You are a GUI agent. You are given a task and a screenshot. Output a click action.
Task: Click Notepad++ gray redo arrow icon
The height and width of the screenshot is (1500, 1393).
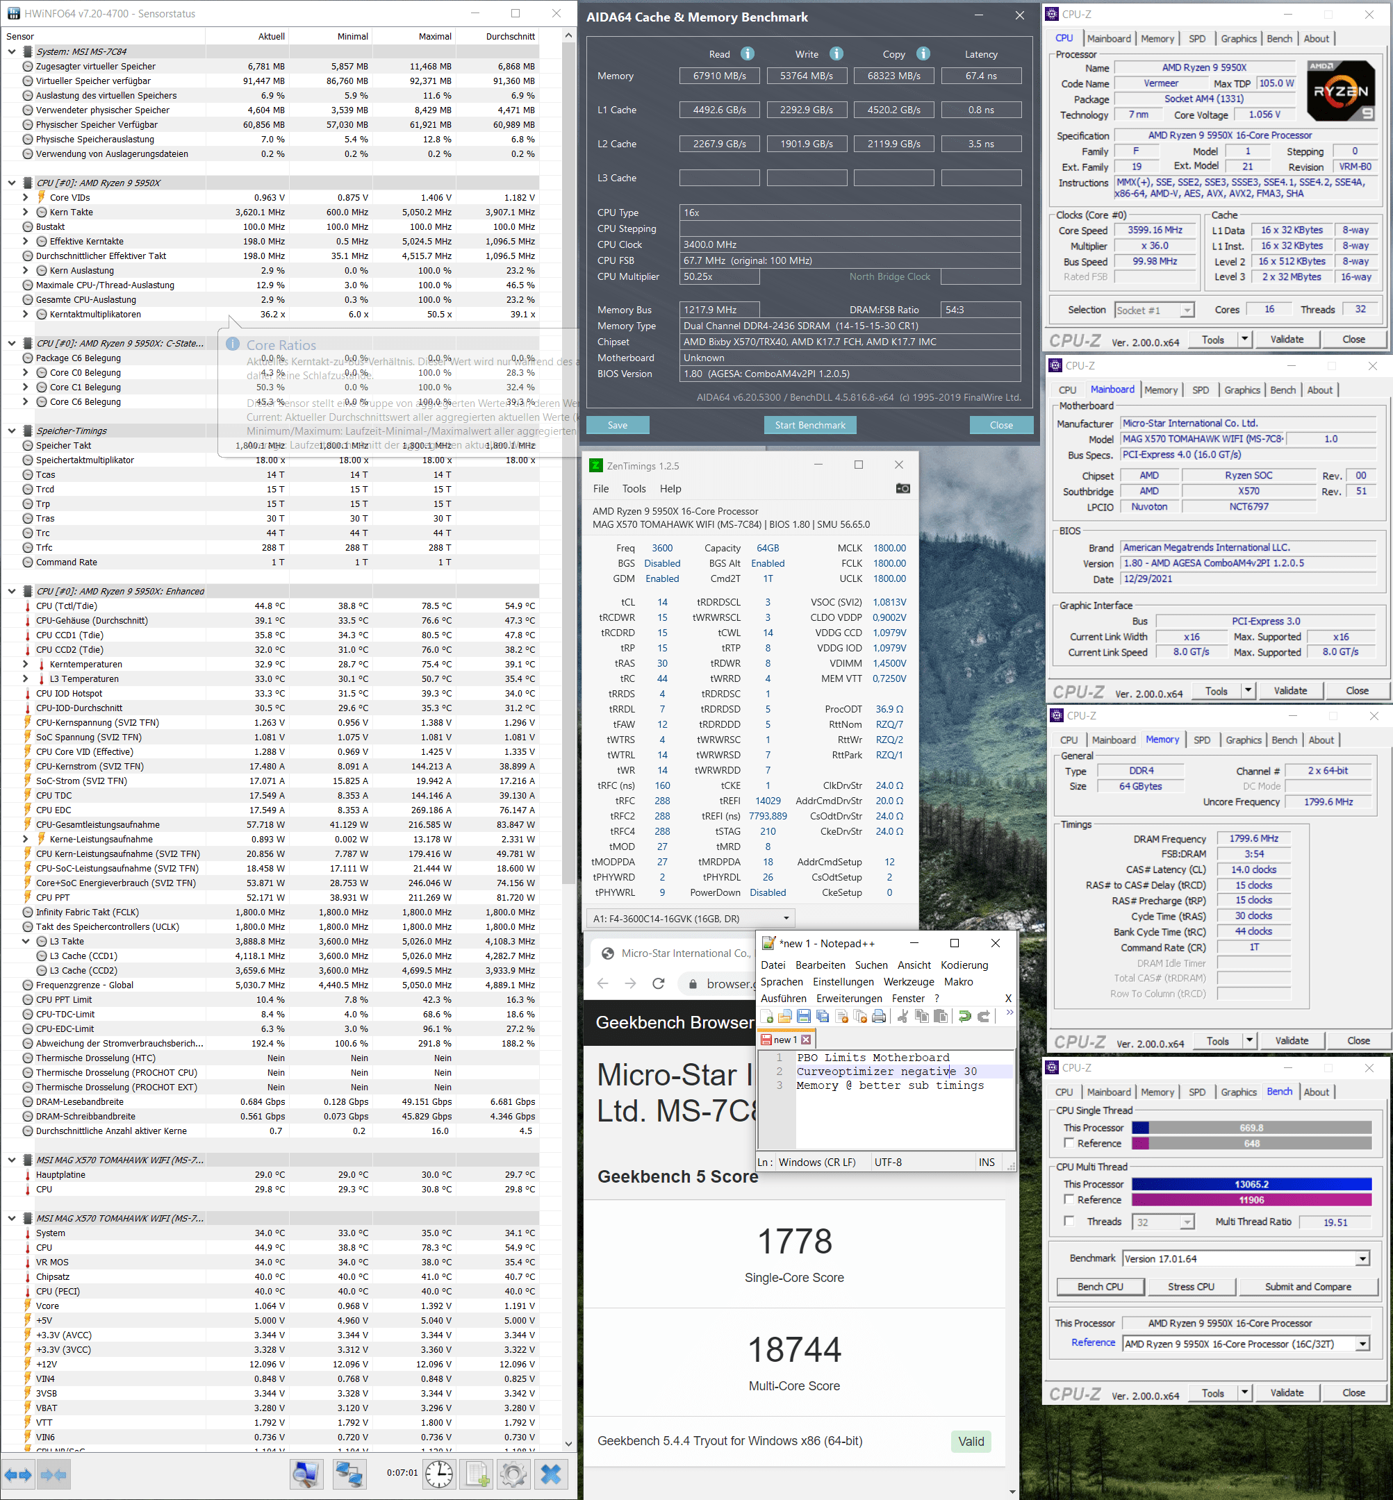983,1017
